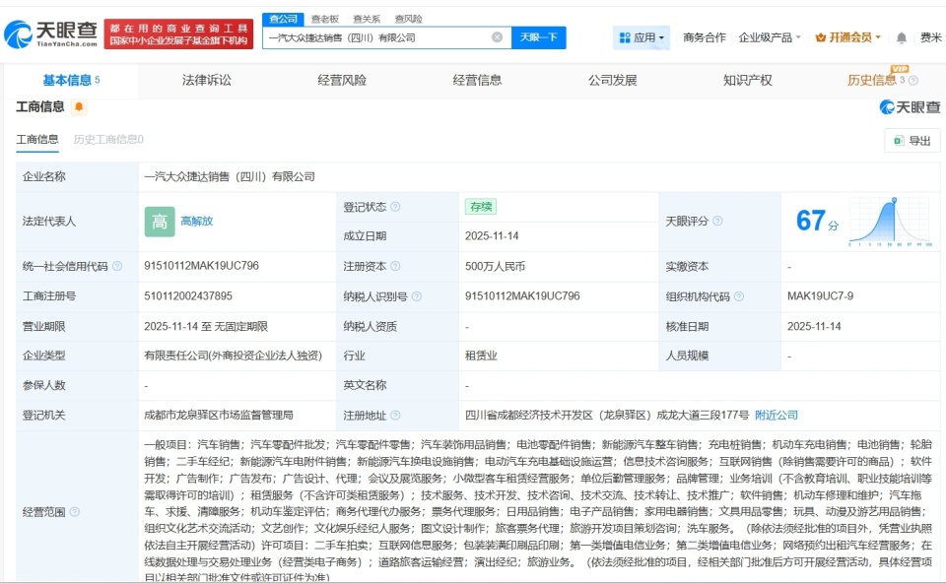Click the 导出 export icon

pos(899,141)
